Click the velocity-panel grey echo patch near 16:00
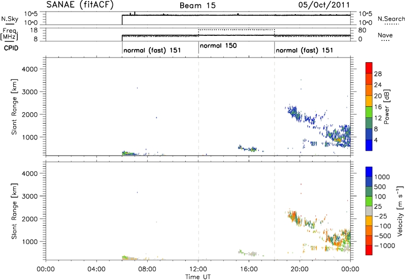 pos(253,254)
